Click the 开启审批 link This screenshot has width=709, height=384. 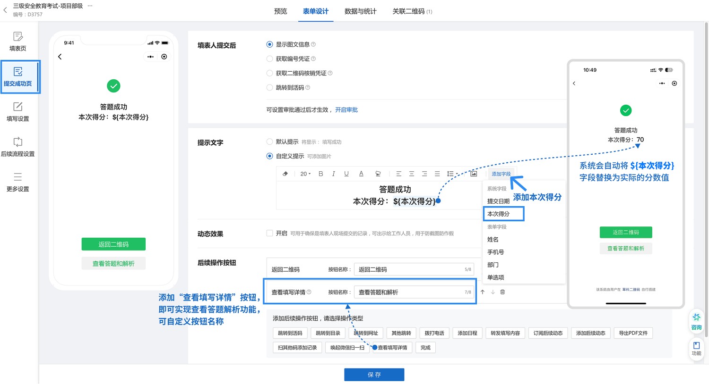346,109
